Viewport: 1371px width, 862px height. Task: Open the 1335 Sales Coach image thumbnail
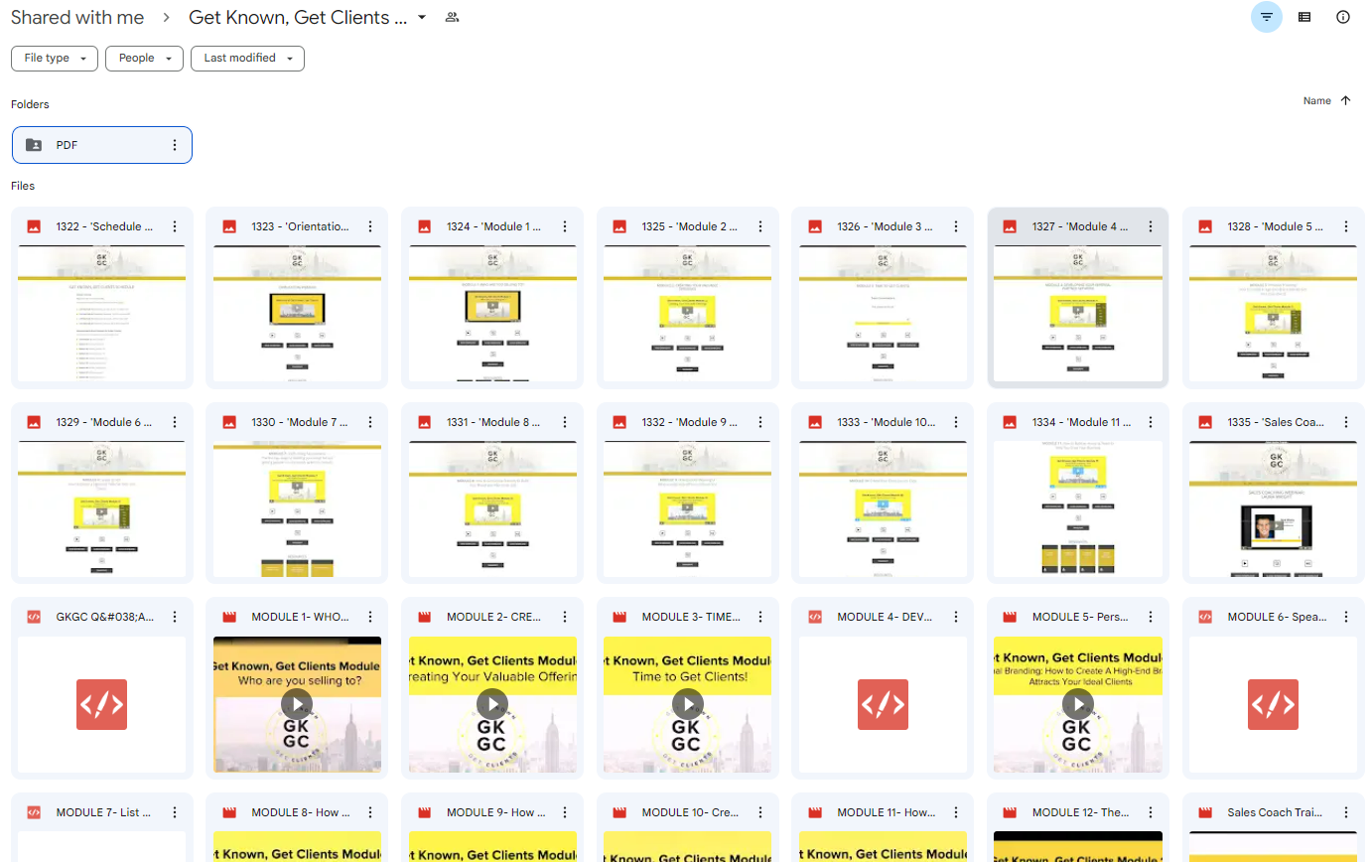coord(1273,508)
